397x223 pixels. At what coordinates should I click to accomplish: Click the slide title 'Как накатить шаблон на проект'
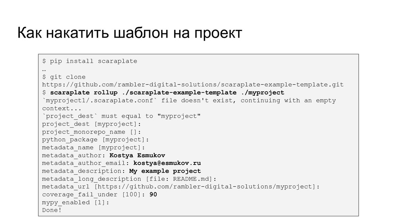[129, 33]
